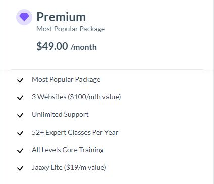Viewport: 214px width, 184px height.
Task: Click the Most Popular Package feature list item
Action: [66, 80]
